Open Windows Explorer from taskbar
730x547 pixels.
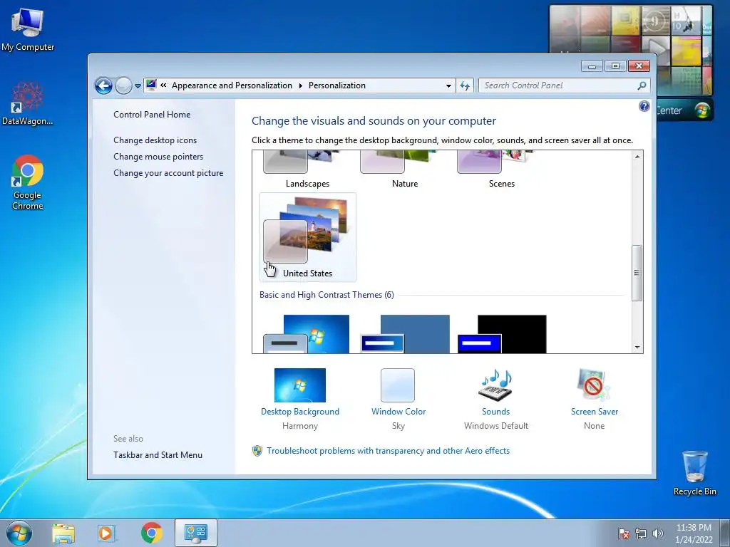(x=63, y=533)
